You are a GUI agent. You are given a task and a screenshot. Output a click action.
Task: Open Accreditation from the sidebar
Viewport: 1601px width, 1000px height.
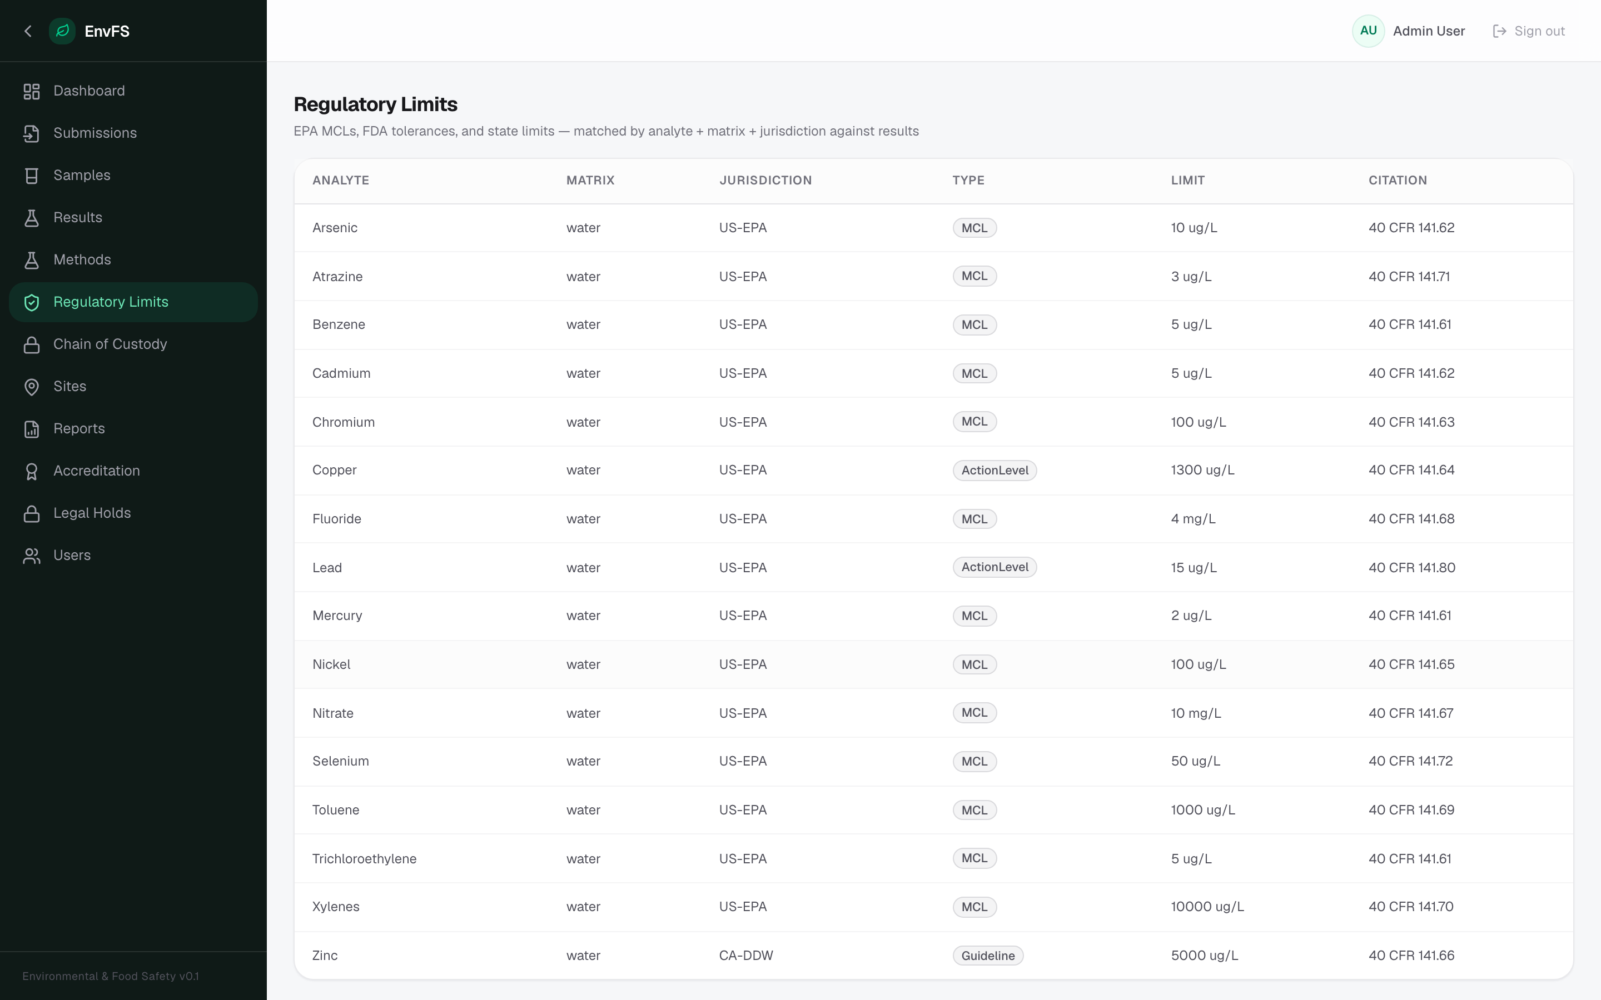pyautogui.click(x=133, y=472)
